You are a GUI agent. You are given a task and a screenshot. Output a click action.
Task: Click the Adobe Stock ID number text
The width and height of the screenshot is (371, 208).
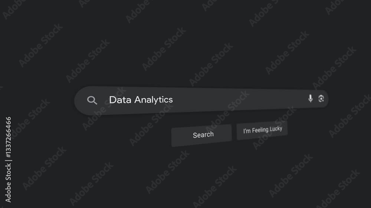click(8, 137)
